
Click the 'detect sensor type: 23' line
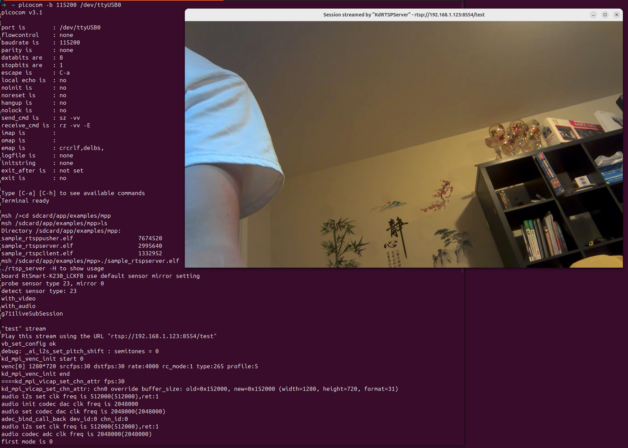point(39,291)
